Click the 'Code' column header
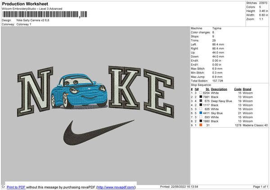 pyautogui.click(x=238, y=89)
